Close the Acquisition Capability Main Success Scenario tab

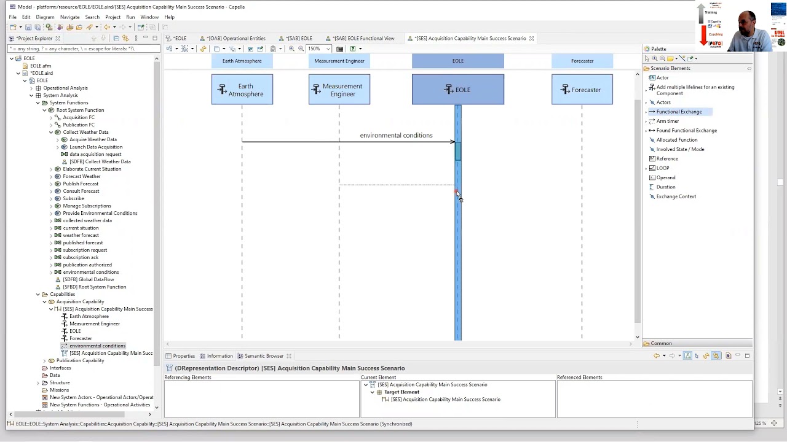(x=531, y=39)
